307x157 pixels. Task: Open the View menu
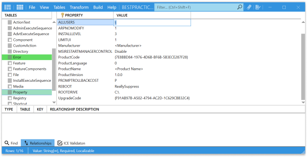click(x=44, y=7)
